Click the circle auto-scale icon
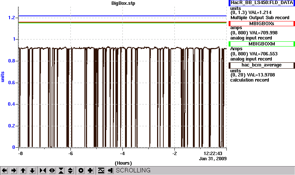The width and height of the screenshot is (295, 175). [81, 171]
